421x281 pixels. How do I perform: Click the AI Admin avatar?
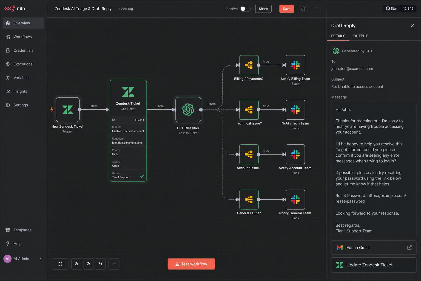(7, 259)
